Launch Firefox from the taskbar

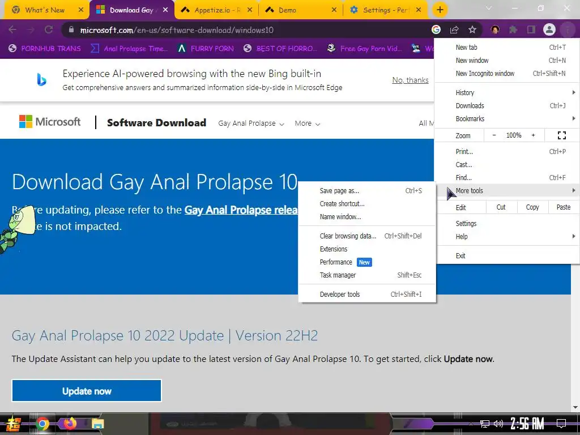[70, 424]
